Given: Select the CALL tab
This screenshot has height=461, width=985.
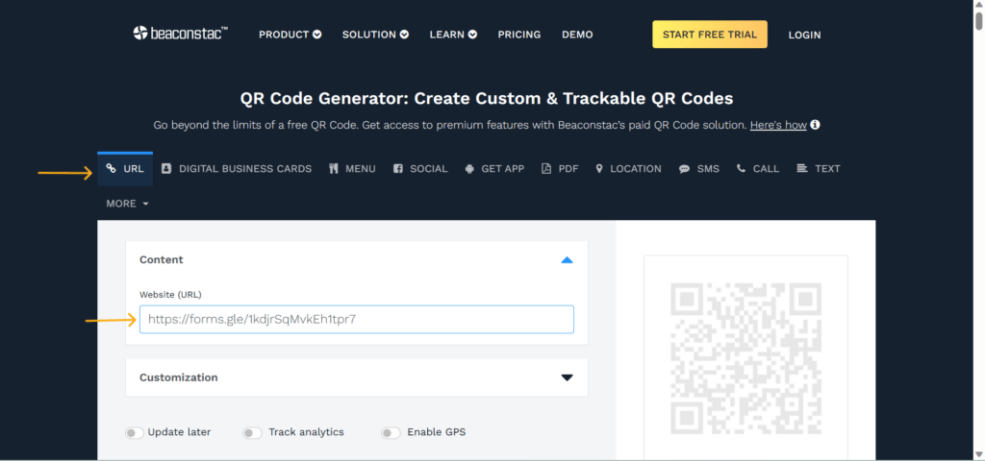Looking at the screenshot, I should pos(758,169).
